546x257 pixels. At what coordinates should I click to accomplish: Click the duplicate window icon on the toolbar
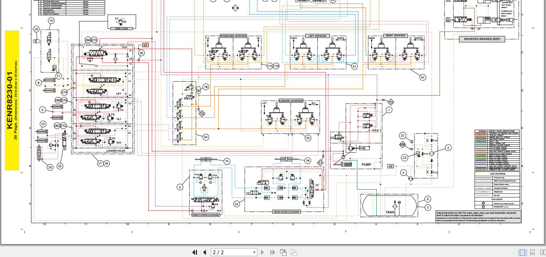coord(294,252)
